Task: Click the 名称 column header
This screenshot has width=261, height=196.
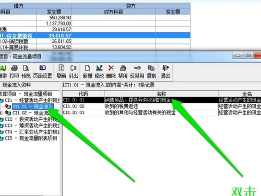Action: [x=161, y=94]
